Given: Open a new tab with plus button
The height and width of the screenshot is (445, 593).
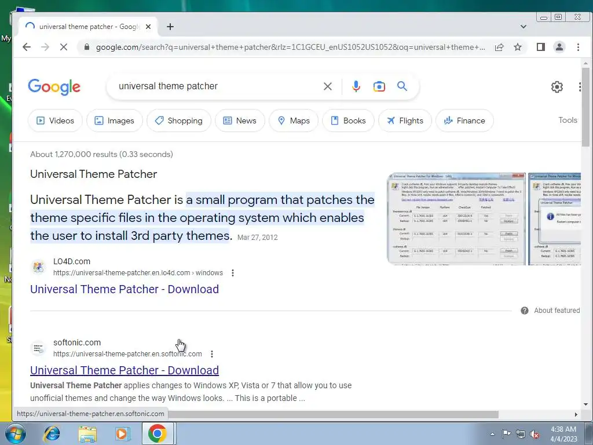Looking at the screenshot, I should (170, 27).
